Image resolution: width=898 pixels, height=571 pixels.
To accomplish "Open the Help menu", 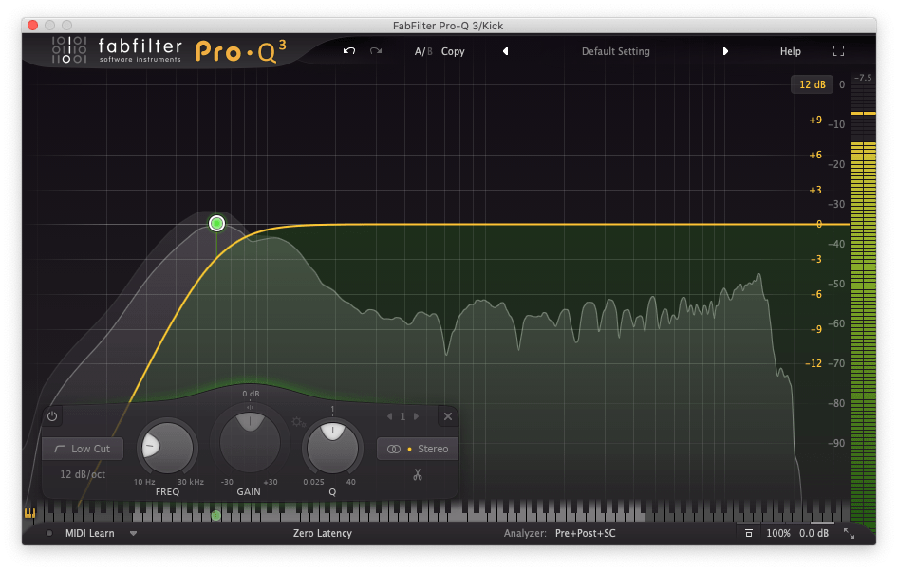I will tap(790, 51).
